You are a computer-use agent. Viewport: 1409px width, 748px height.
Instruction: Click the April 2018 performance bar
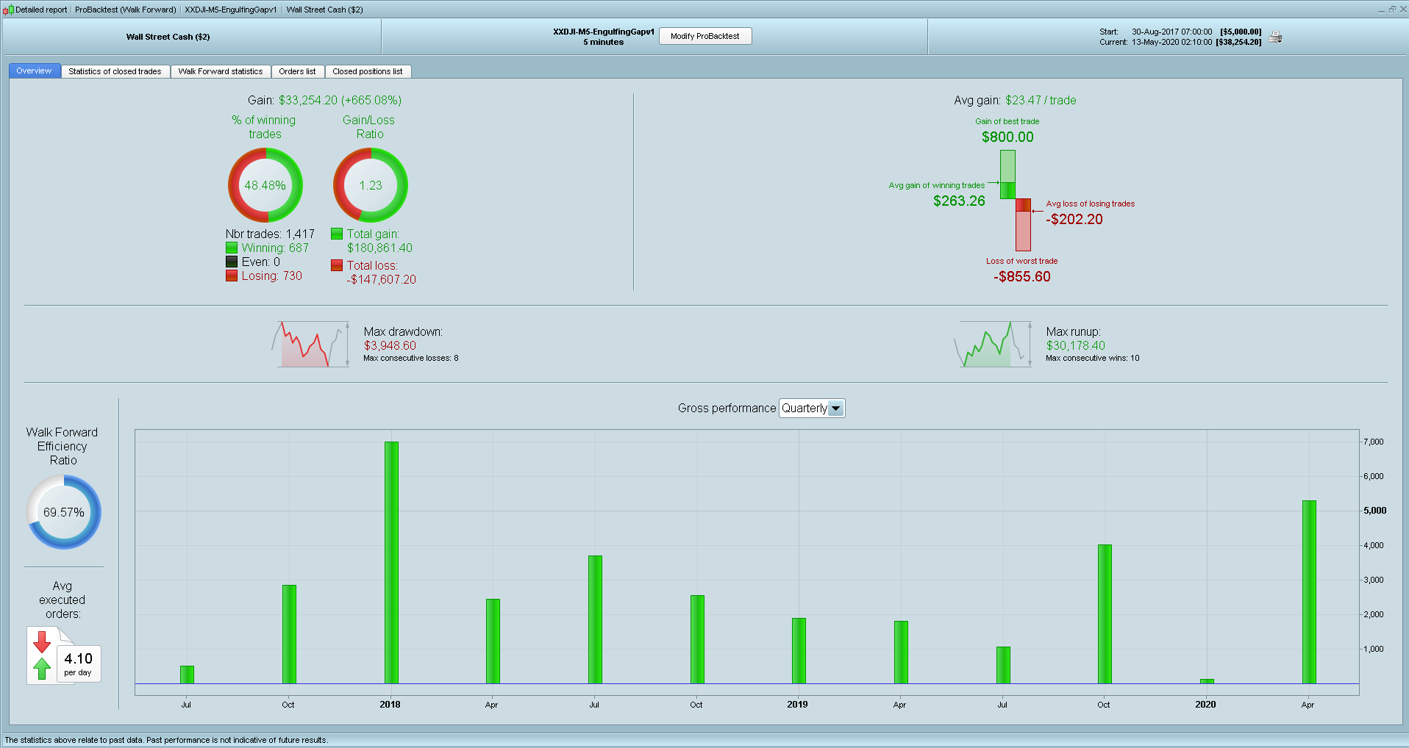pos(493,641)
